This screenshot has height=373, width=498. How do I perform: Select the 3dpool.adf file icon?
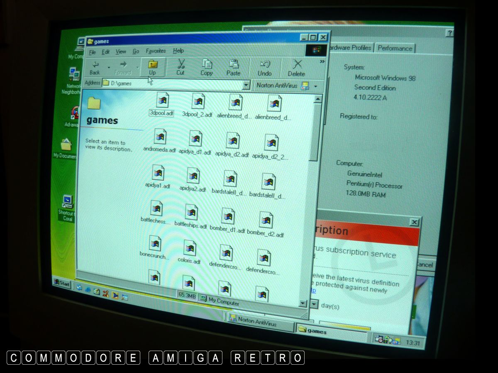click(162, 101)
